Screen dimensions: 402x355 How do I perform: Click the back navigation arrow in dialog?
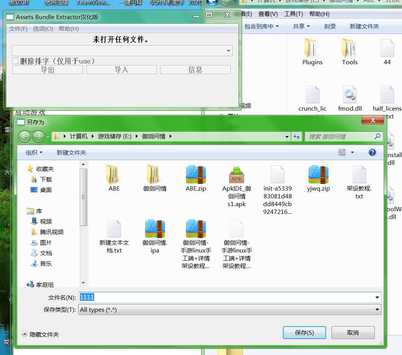(25, 136)
